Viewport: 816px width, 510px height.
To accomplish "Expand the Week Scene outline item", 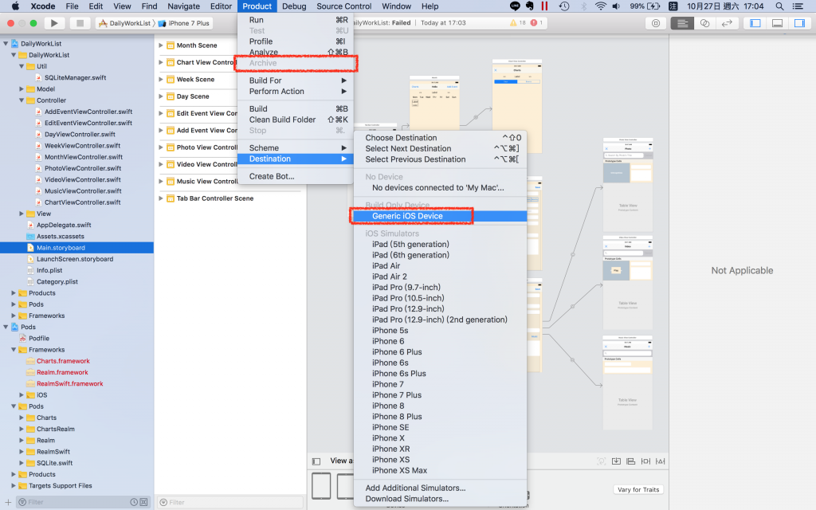I will pos(161,79).
